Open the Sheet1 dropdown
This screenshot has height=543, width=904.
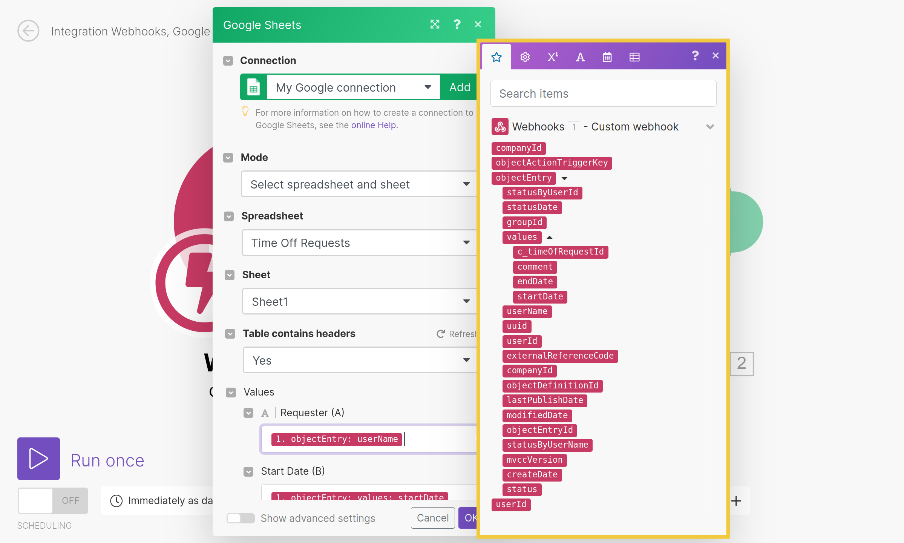pos(360,302)
